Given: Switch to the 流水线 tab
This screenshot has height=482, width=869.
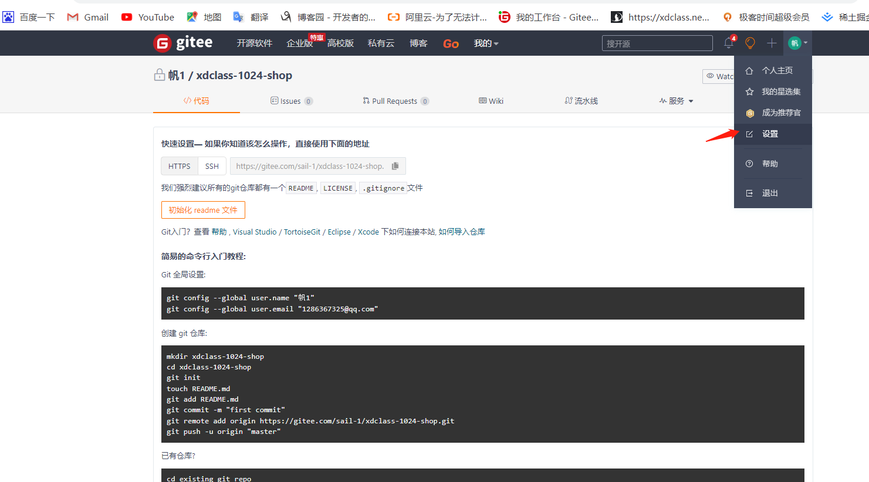Looking at the screenshot, I should coord(581,101).
